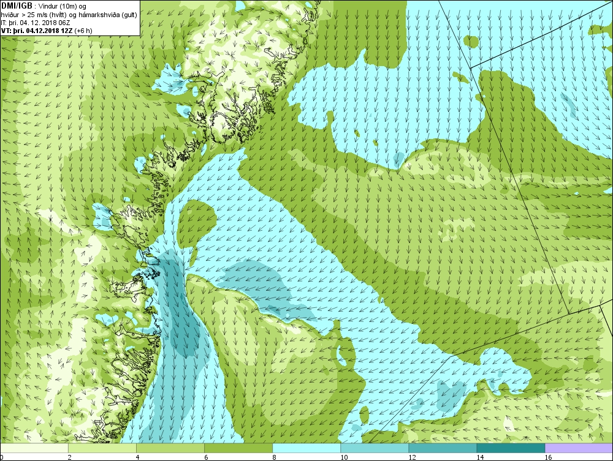Click the legend scale label '12'
613x461 pixels.
point(412,457)
